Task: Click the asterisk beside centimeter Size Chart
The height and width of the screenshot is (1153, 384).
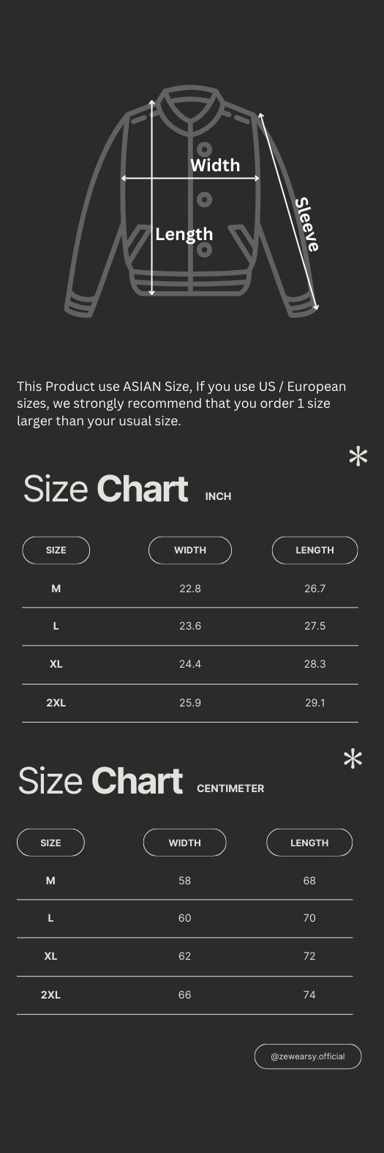Action: [x=353, y=760]
